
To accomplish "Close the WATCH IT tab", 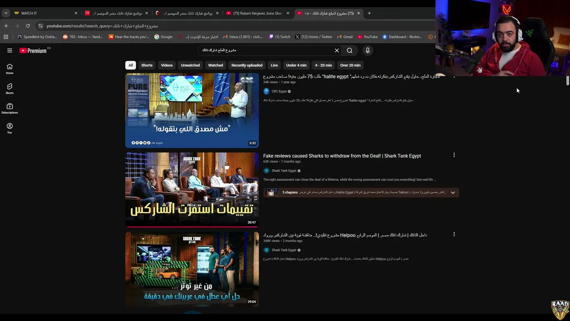I will (x=76, y=13).
